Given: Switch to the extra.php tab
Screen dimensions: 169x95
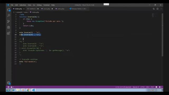Looking at the screenshot, I should pos(61,9).
